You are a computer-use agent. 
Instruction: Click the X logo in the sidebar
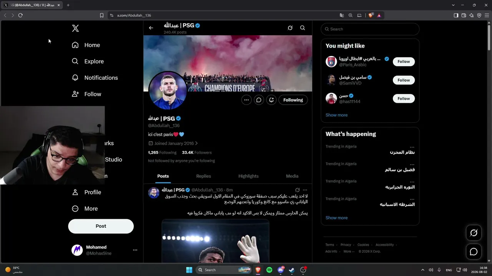point(75,28)
